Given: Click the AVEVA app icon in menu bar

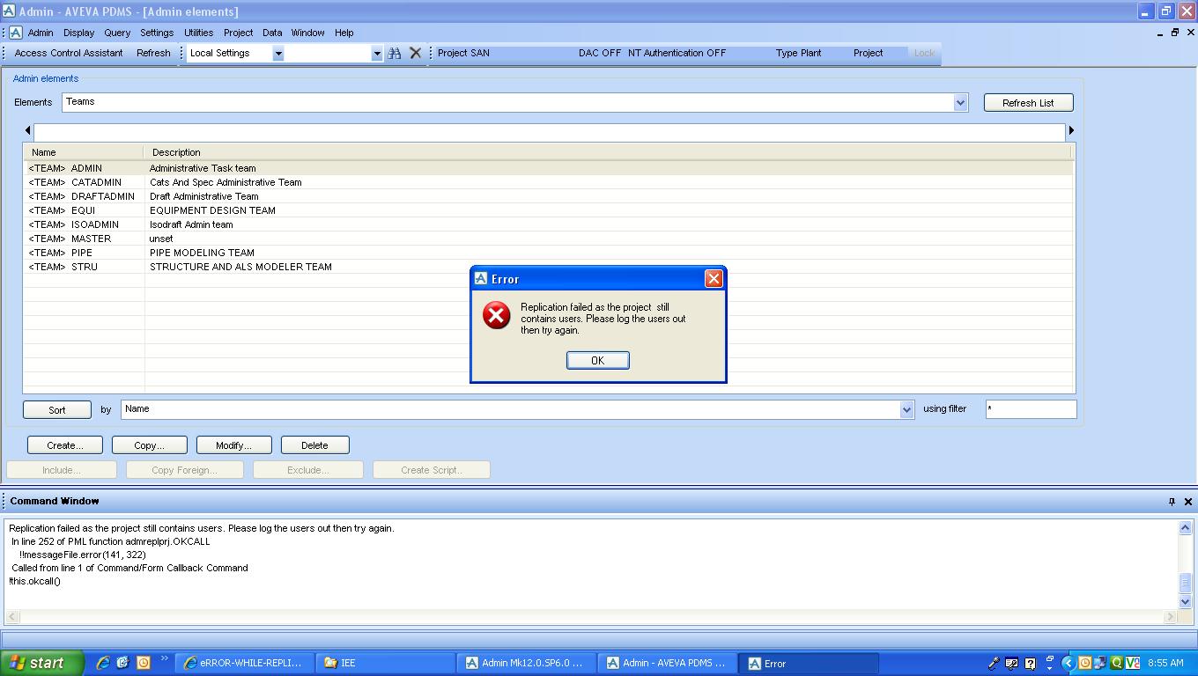Looking at the screenshot, I should [x=16, y=33].
